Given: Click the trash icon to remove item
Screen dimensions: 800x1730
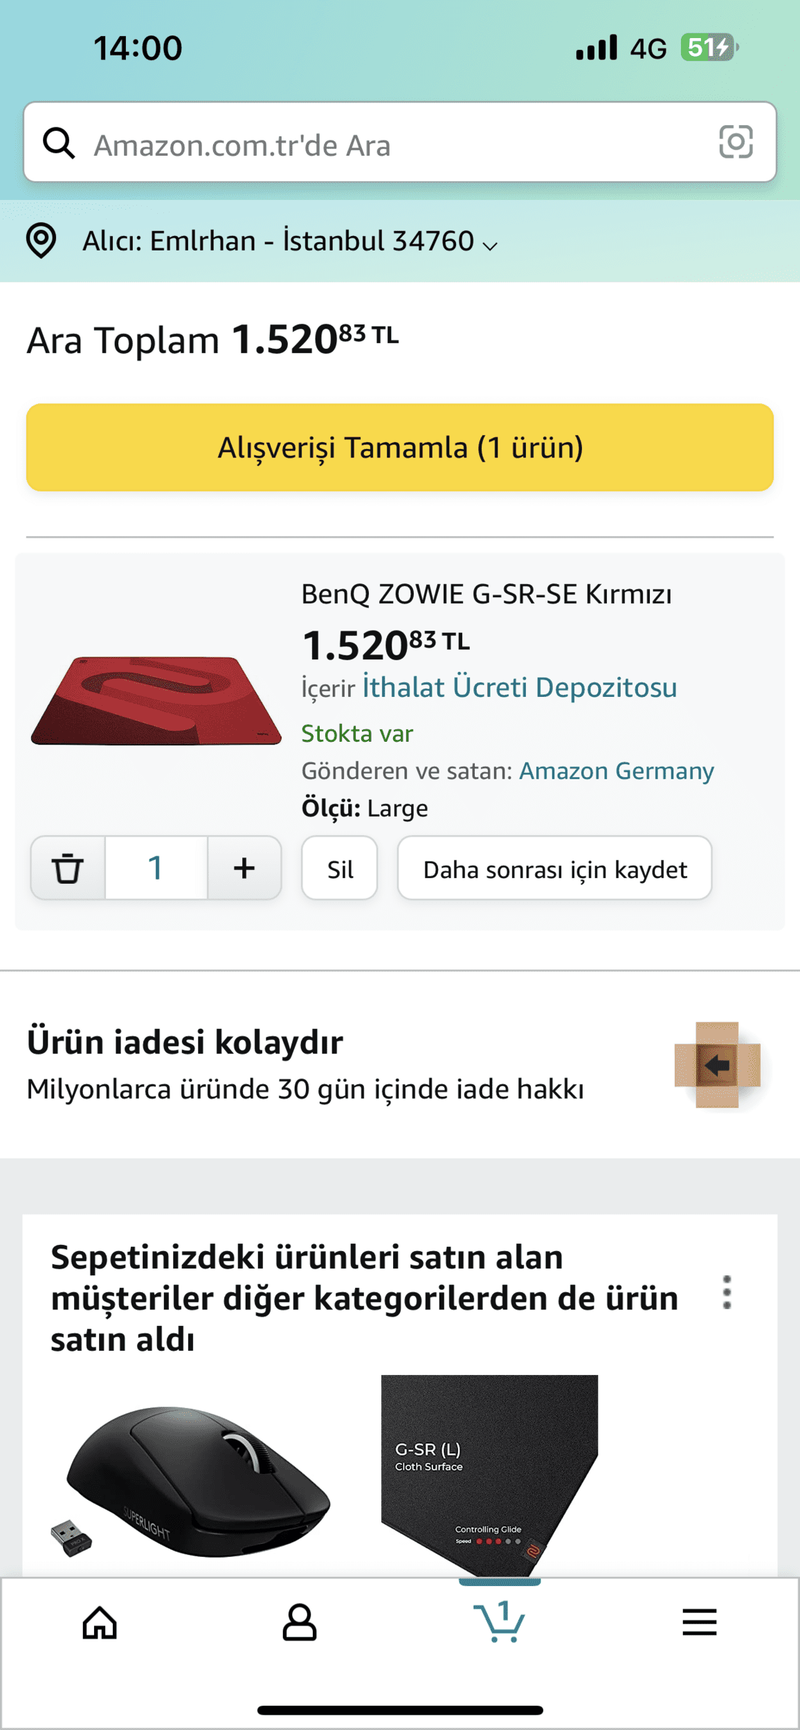Looking at the screenshot, I should [x=68, y=868].
